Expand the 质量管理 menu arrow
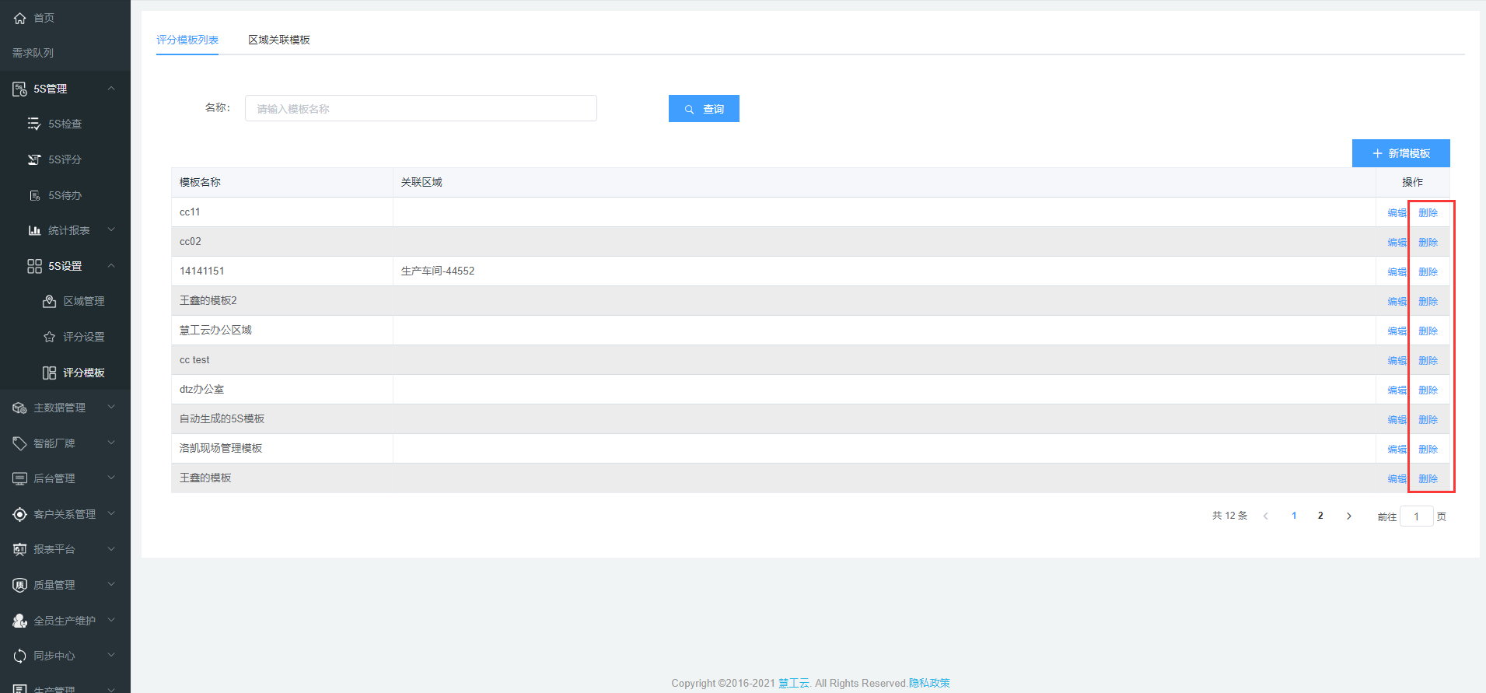Screen dimensions: 1486x693 coord(111,585)
